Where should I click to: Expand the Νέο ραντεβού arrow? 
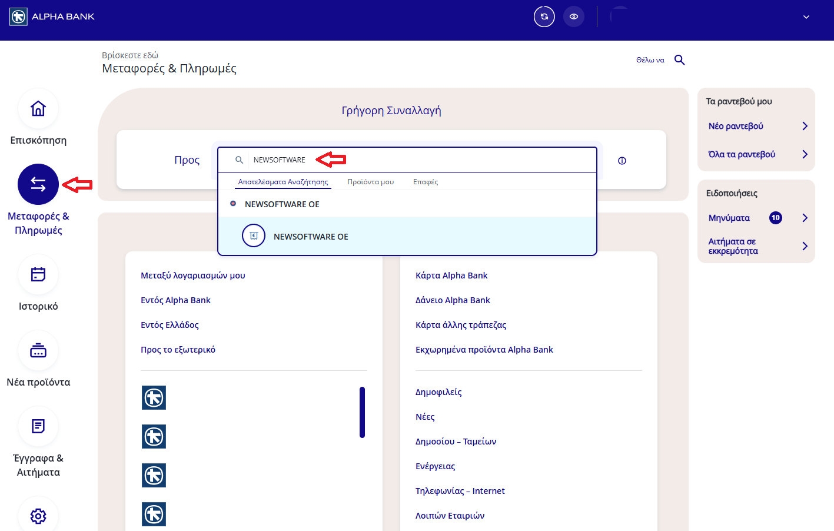pyautogui.click(x=805, y=126)
